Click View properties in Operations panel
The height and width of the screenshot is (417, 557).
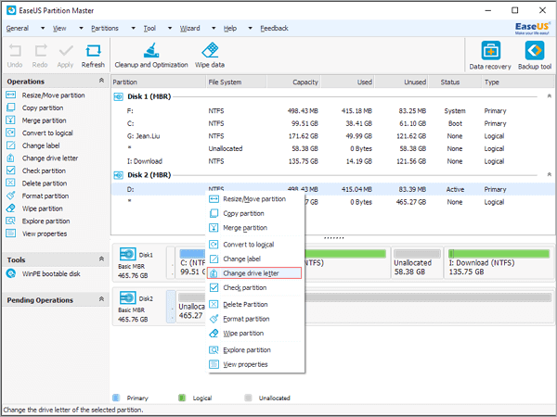(x=36, y=234)
